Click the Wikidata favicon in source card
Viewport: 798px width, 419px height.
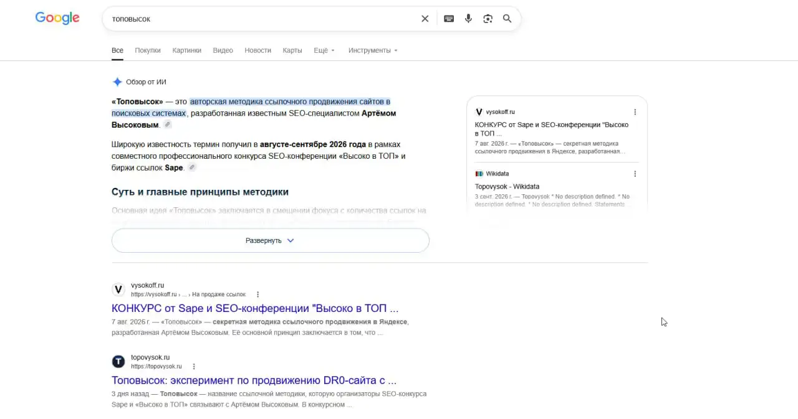[x=479, y=174]
